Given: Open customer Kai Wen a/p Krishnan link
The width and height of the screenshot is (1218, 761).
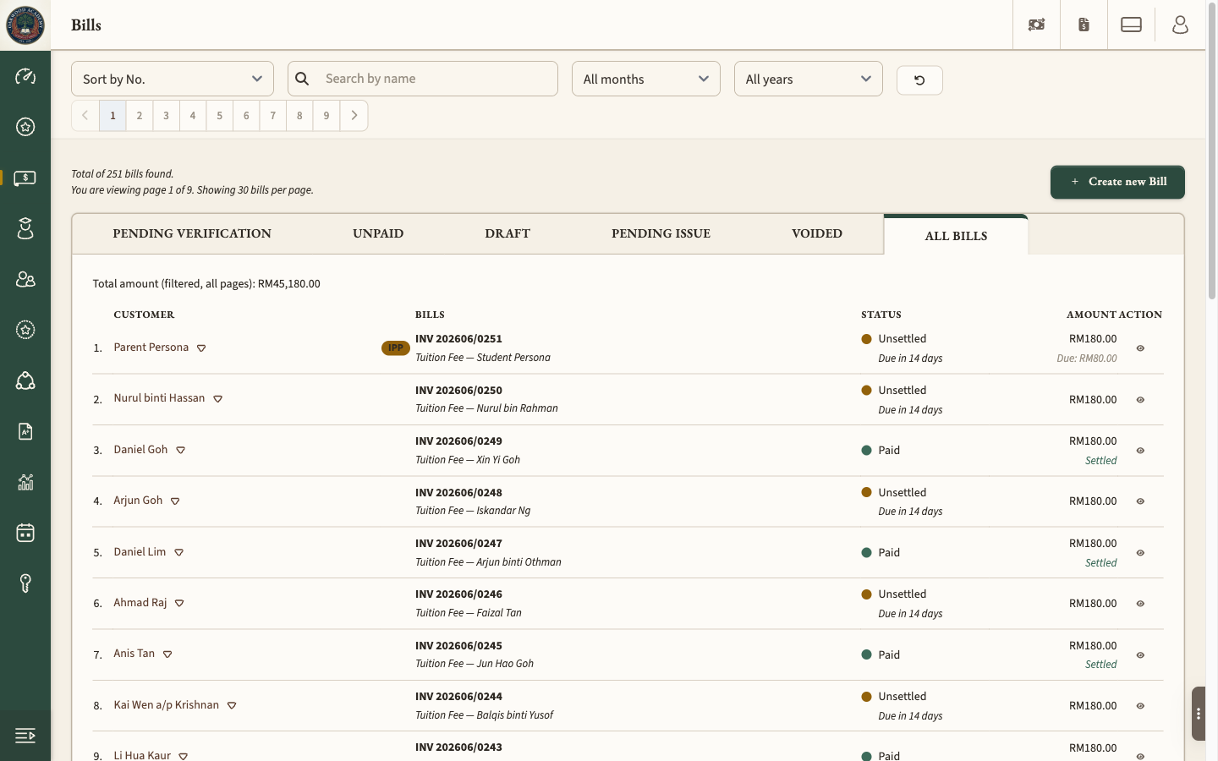Looking at the screenshot, I should [167, 705].
